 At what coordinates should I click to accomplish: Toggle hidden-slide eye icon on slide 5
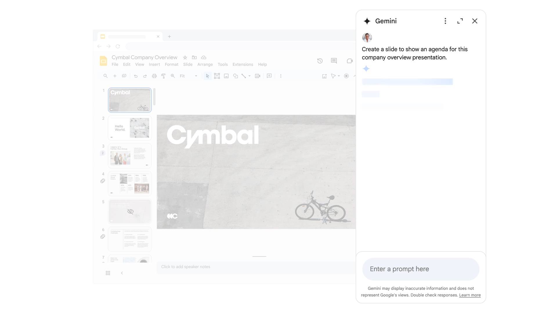pyautogui.click(x=131, y=212)
